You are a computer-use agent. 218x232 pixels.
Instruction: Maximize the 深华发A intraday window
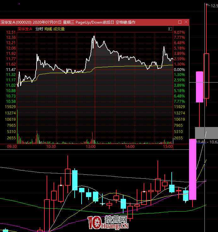180,22
